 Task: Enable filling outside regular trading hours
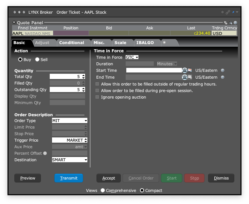pyautogui.click(x=97, y=84)
